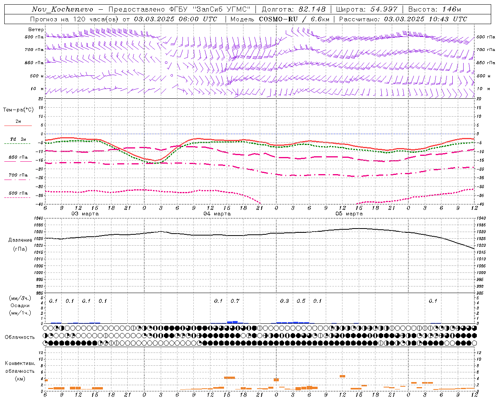Click the 700 гПа temperature legend entry
The height and width of the screenshot is (398, 497).
coord(18,176)
